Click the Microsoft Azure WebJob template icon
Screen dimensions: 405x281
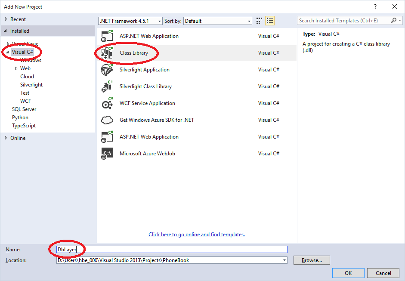(x=107, y=154)
